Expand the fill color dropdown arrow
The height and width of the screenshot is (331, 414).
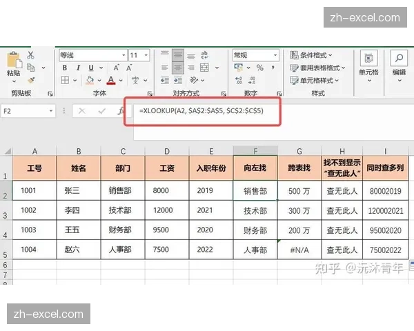coord(99,80)
